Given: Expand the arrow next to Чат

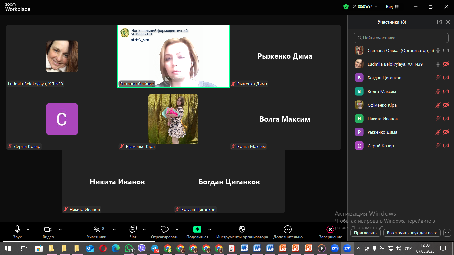Looking at the screenshot, I should point(144,229).
